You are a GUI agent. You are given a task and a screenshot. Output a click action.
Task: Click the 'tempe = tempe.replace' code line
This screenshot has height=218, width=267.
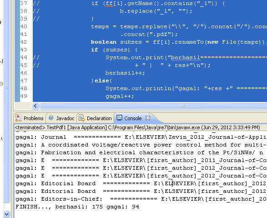coord(179,26)
